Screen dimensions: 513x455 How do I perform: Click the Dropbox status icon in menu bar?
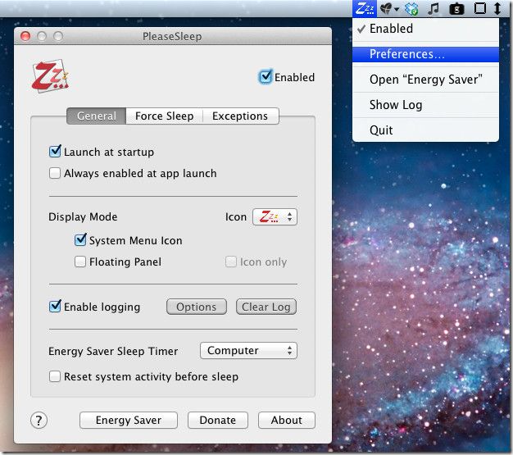click(x=411, y=8)
